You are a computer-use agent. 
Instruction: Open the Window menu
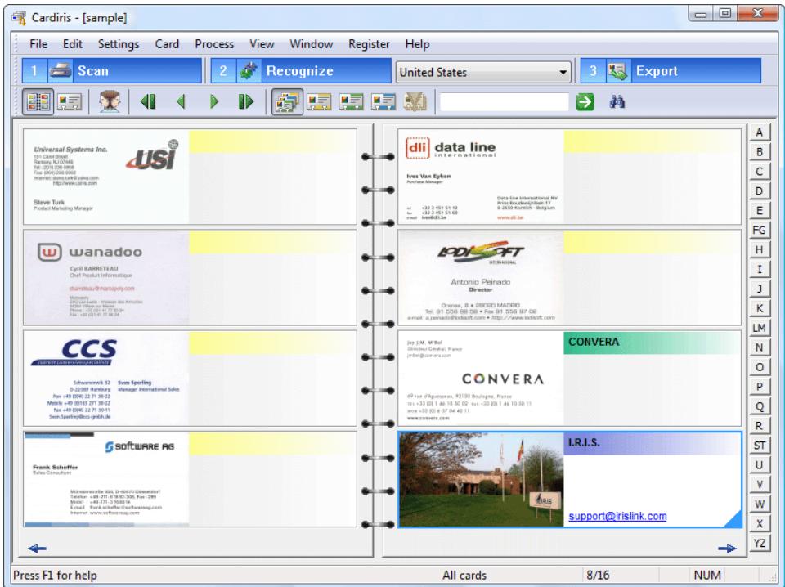(x=311, y=44)
